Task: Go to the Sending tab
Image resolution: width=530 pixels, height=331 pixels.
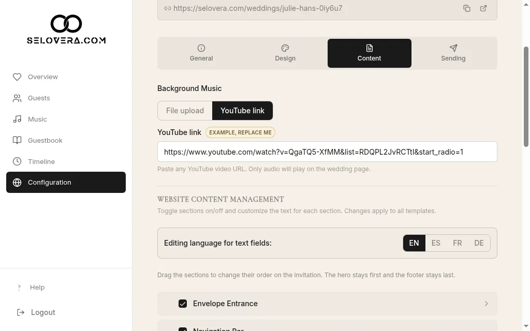Action: [x=453, y=53]
